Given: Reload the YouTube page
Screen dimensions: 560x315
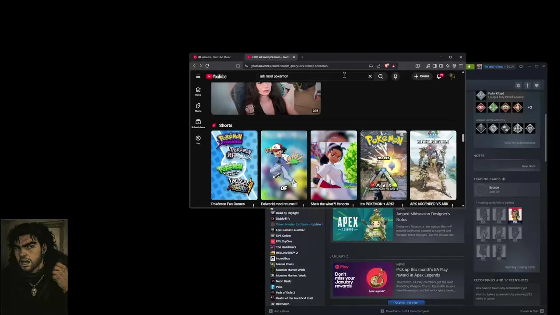Looking at the screenshot, I should [207, 66].
